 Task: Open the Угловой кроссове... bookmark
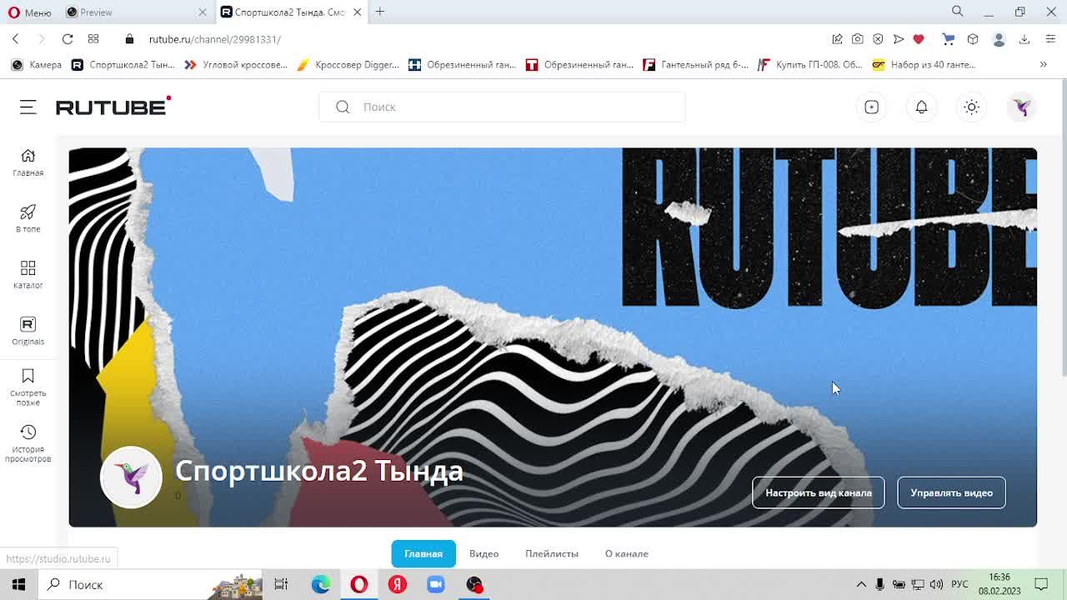236,64
